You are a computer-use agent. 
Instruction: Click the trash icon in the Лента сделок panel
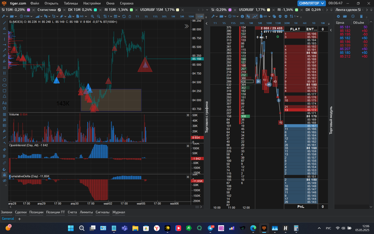coord(362,16)
